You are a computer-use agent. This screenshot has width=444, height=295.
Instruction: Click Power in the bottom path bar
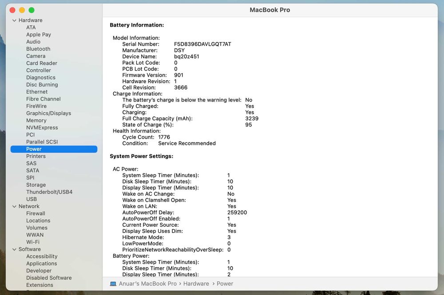click(x=225, y=283)
